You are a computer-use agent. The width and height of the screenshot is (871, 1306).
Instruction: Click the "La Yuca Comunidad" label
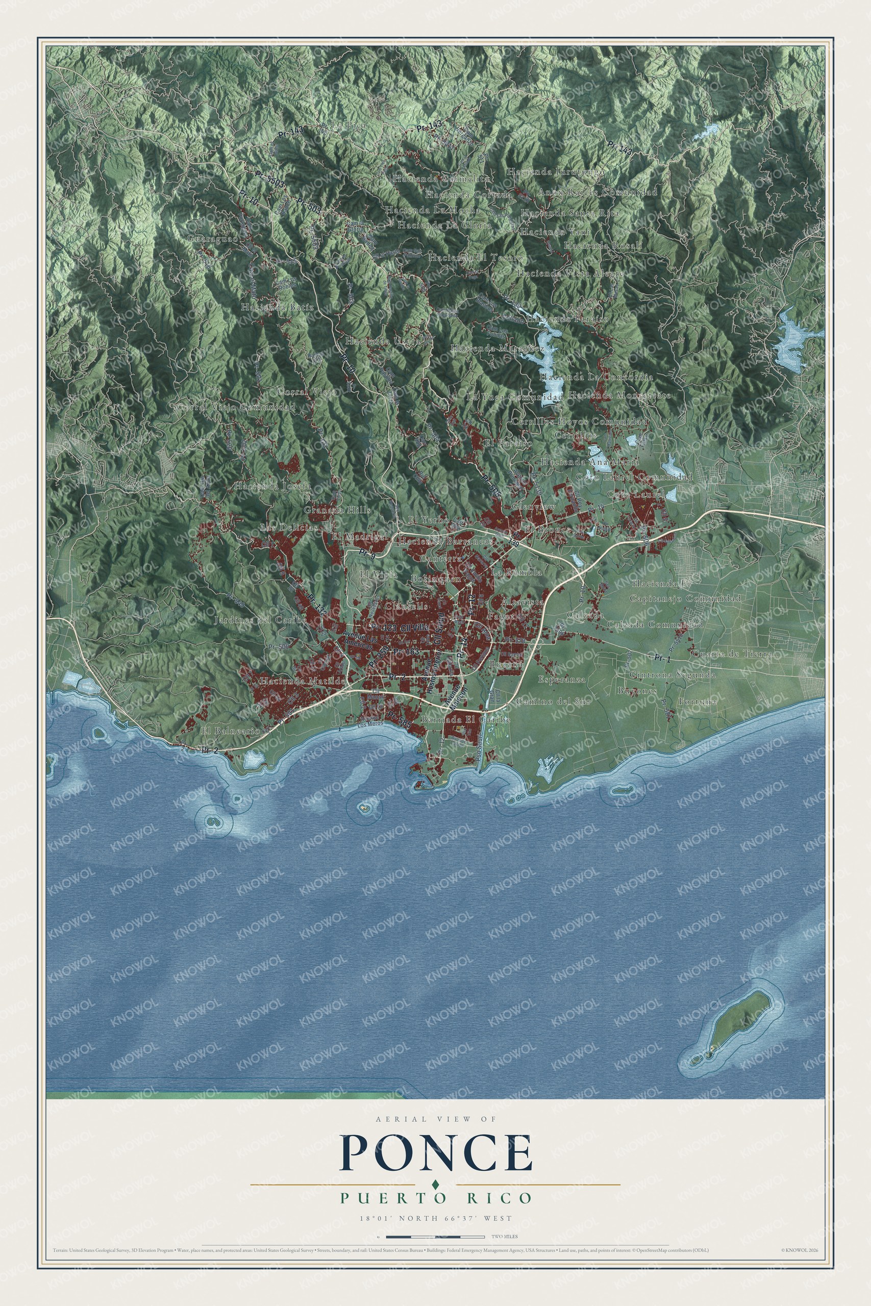click(514, 397)
